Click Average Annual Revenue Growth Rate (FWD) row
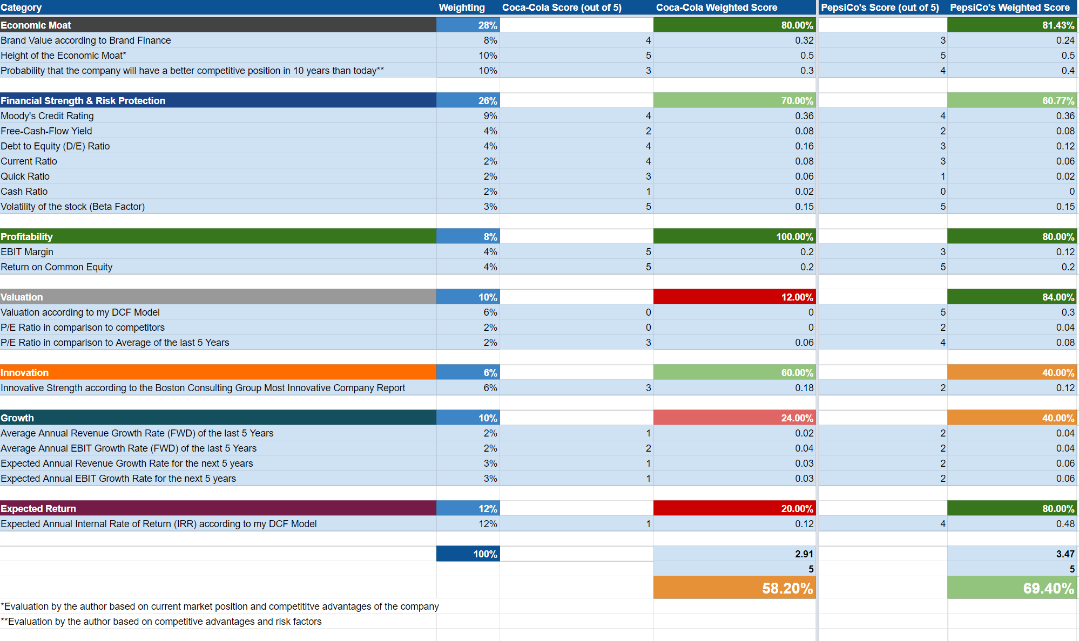The width and height of the screenshot is (1079, 641). (218, 433)
